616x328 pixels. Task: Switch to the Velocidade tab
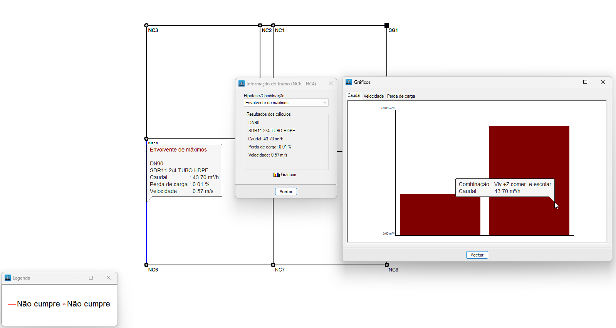tap(374, 96)
